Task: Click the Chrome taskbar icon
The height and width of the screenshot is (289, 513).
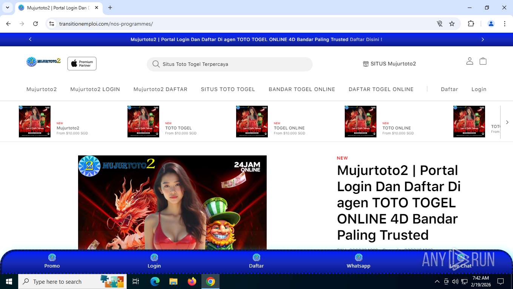Action: [x=210, y=281]
